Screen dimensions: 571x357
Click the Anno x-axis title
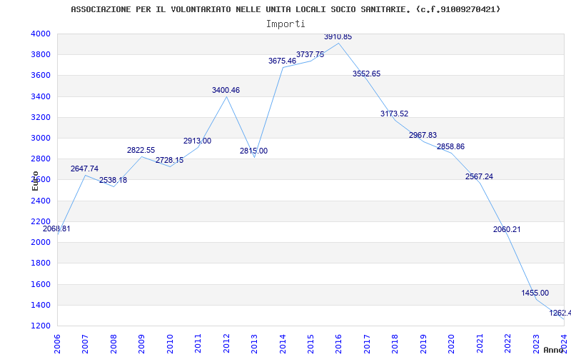[x=554, y=350]
